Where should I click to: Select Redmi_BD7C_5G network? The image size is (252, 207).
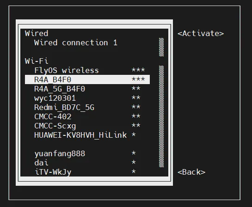coord(87,107)
